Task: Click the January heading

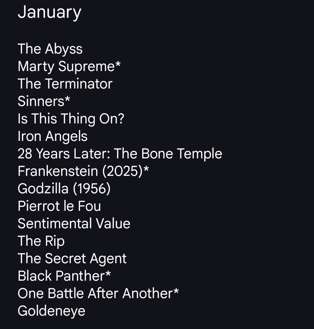Action: pyautogui.click(x=49, y=13)
